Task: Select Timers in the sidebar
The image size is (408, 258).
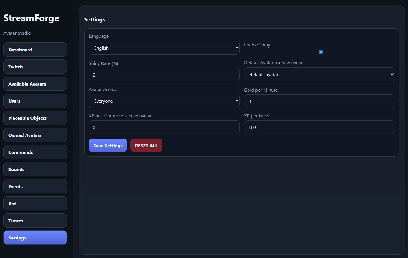Action: tap(35, 221)
